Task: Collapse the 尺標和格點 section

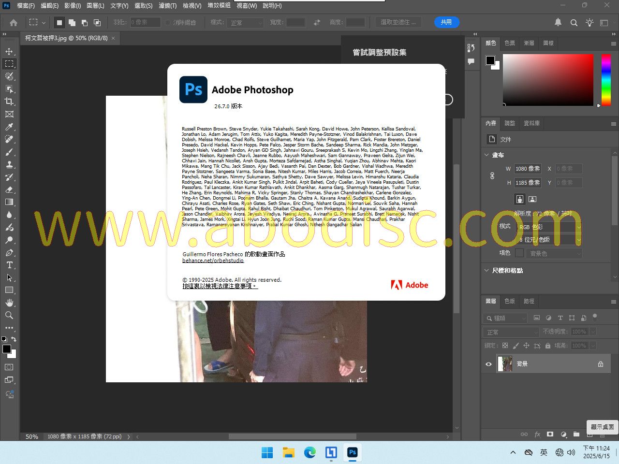Action: click(486, 270)
